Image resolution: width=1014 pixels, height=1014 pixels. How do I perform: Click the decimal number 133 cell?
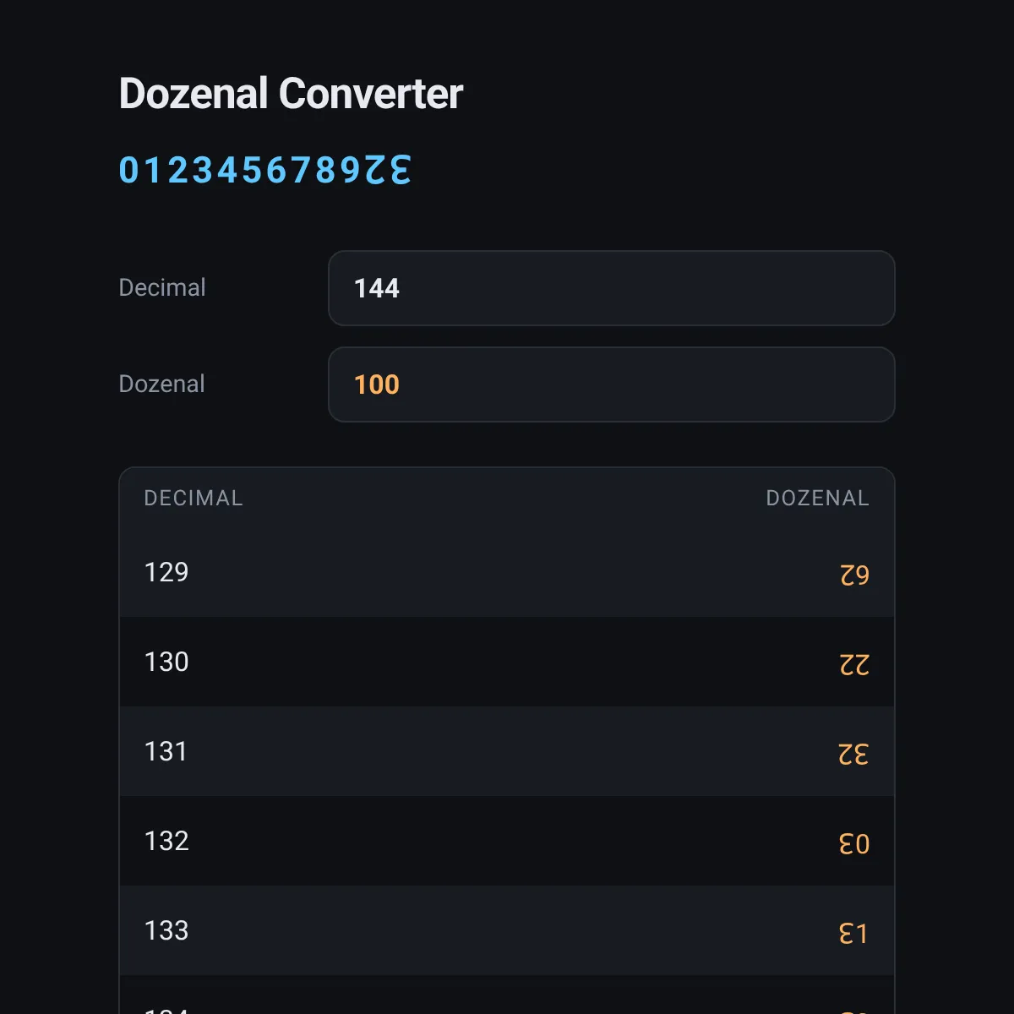pos(166,930)
